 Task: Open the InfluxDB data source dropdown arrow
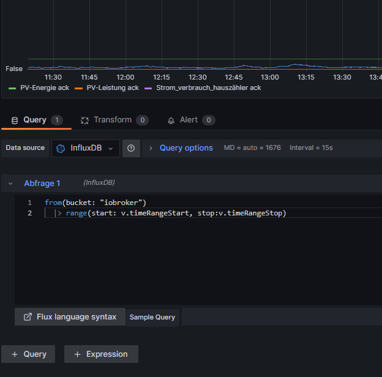click(x=110, y=148)
